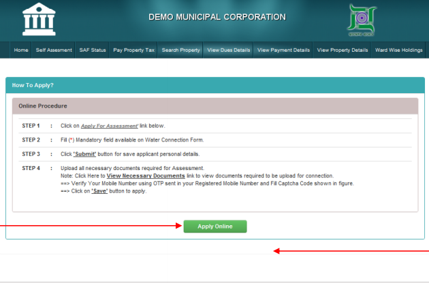
Task: Click text 'Mandatory field available on Water Connection Form'
Action: tap(140, 140)
